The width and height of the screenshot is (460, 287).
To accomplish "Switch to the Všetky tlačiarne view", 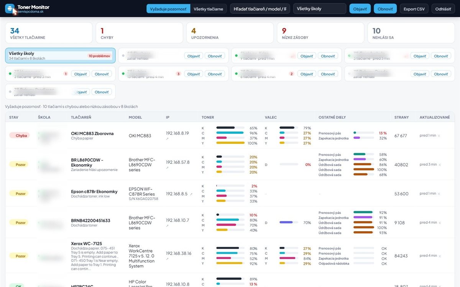I will [x=209, y=8].
